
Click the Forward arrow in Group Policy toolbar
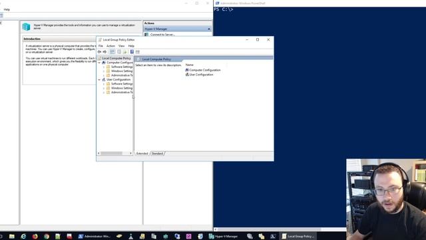(x=105, y=52)
